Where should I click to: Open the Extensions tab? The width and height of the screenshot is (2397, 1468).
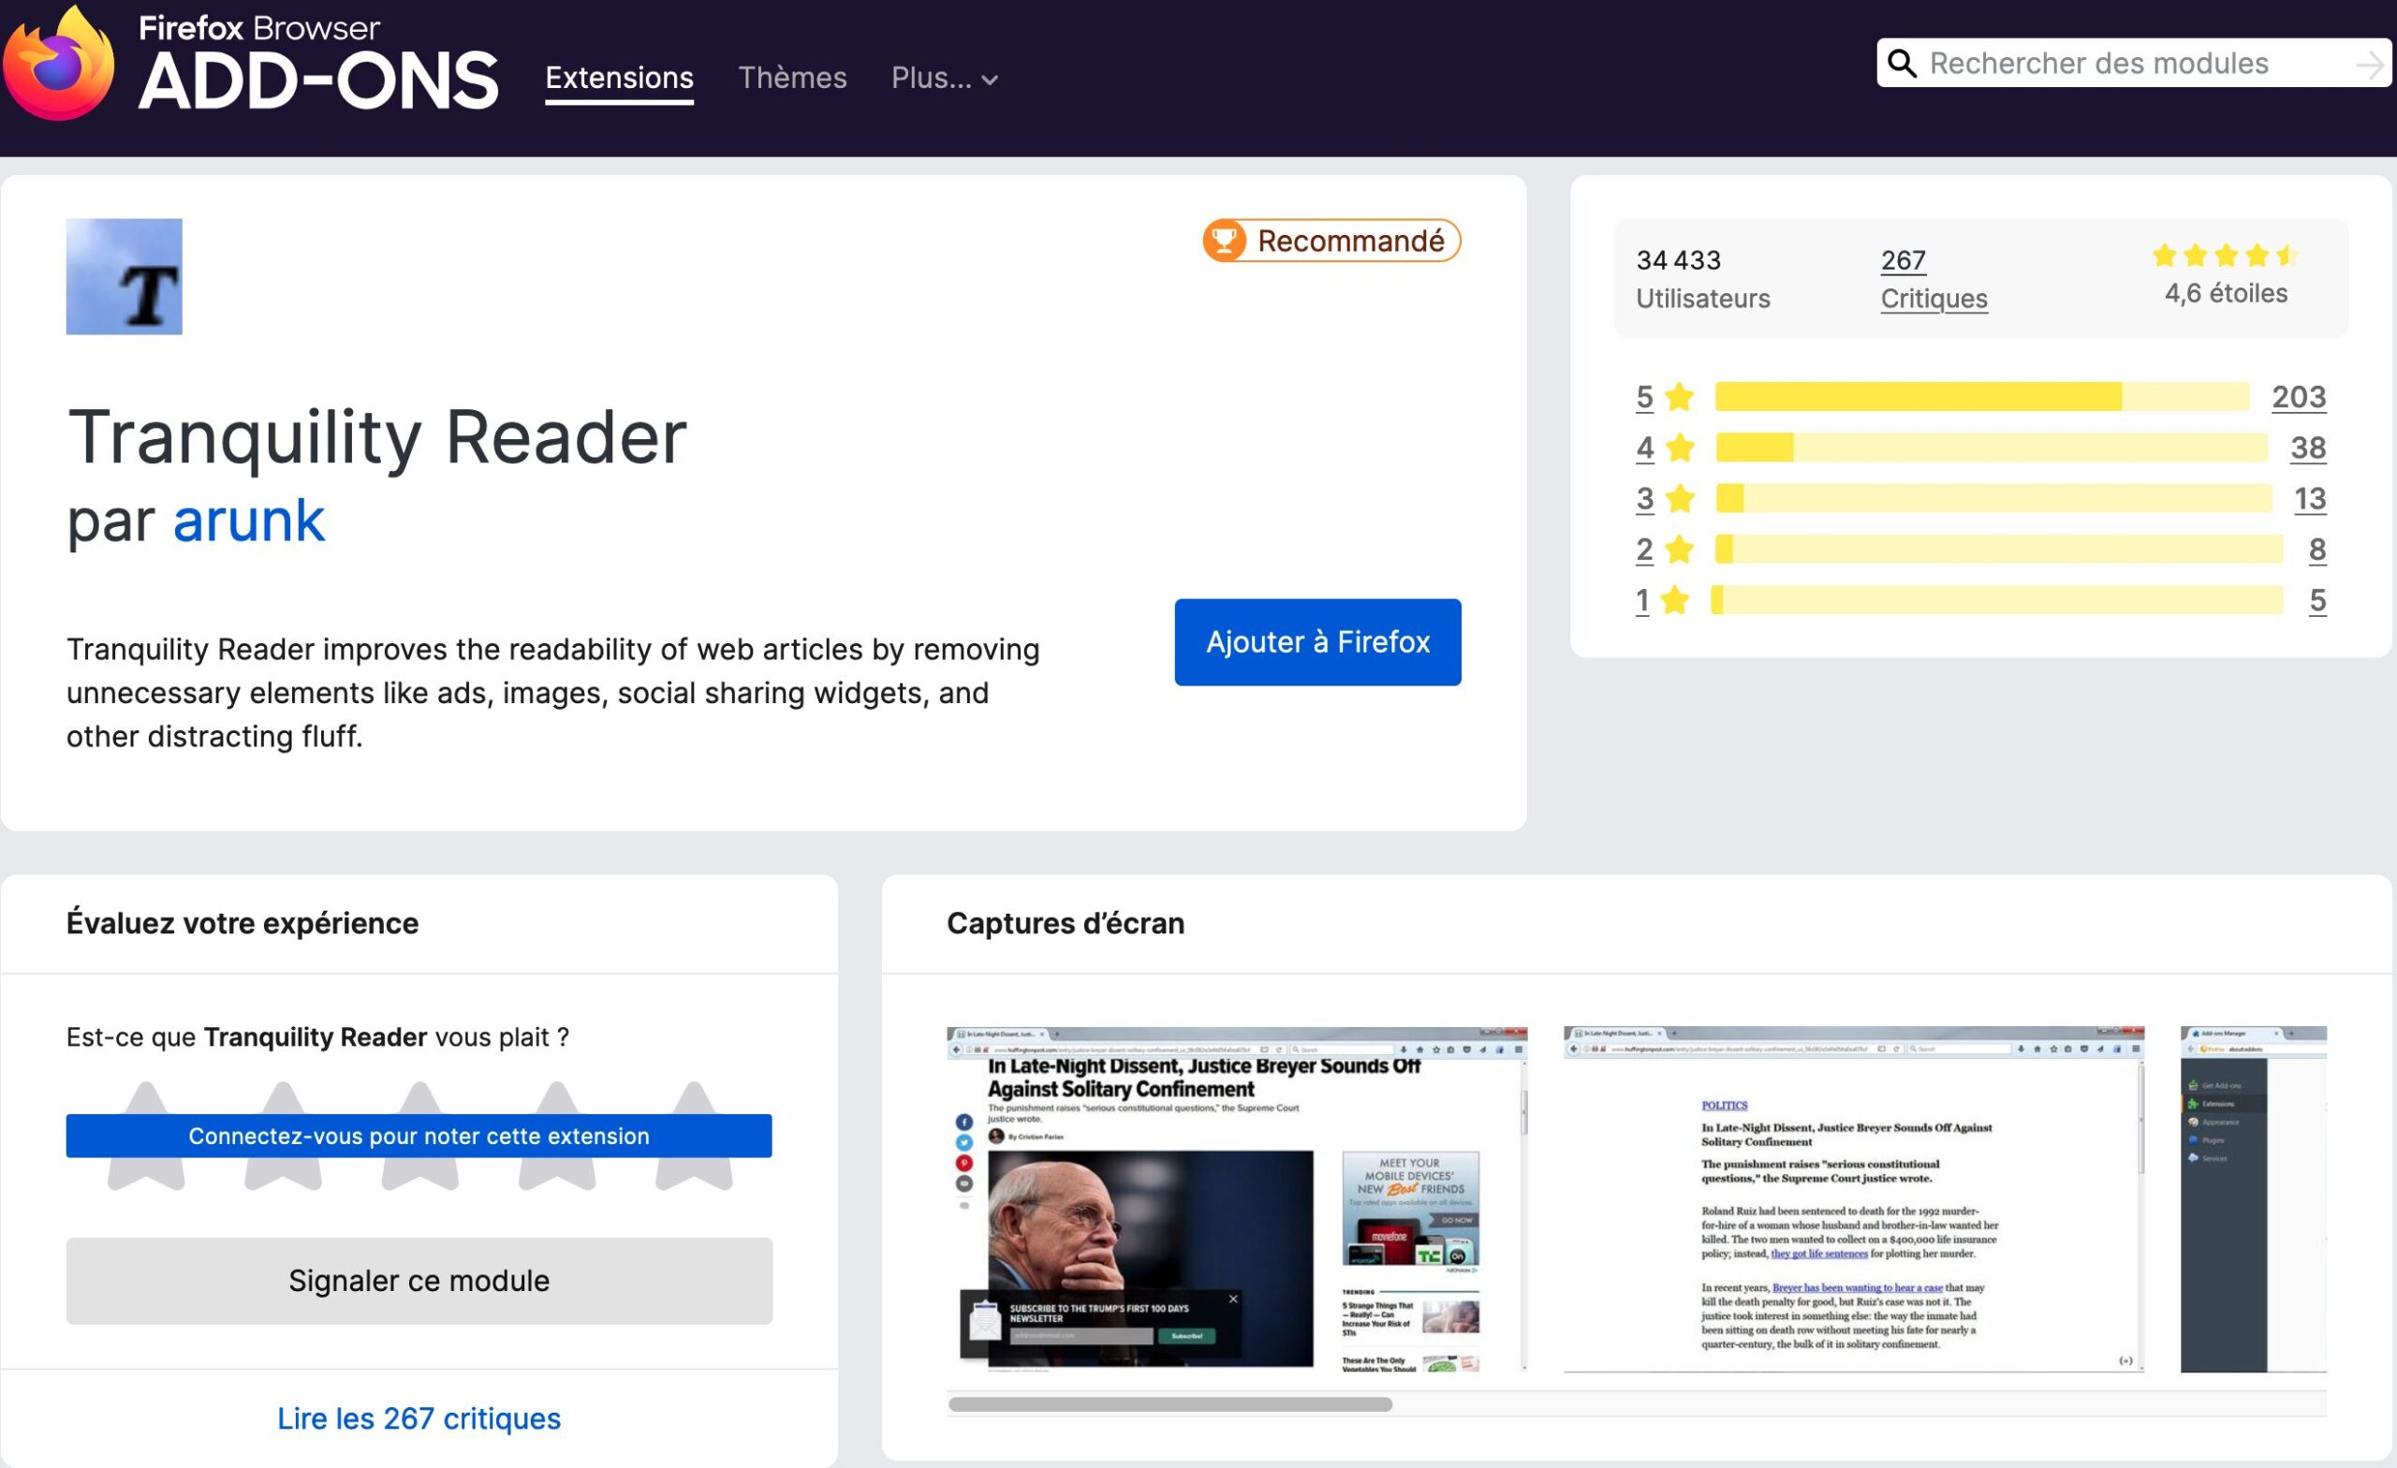coord(619,78)
